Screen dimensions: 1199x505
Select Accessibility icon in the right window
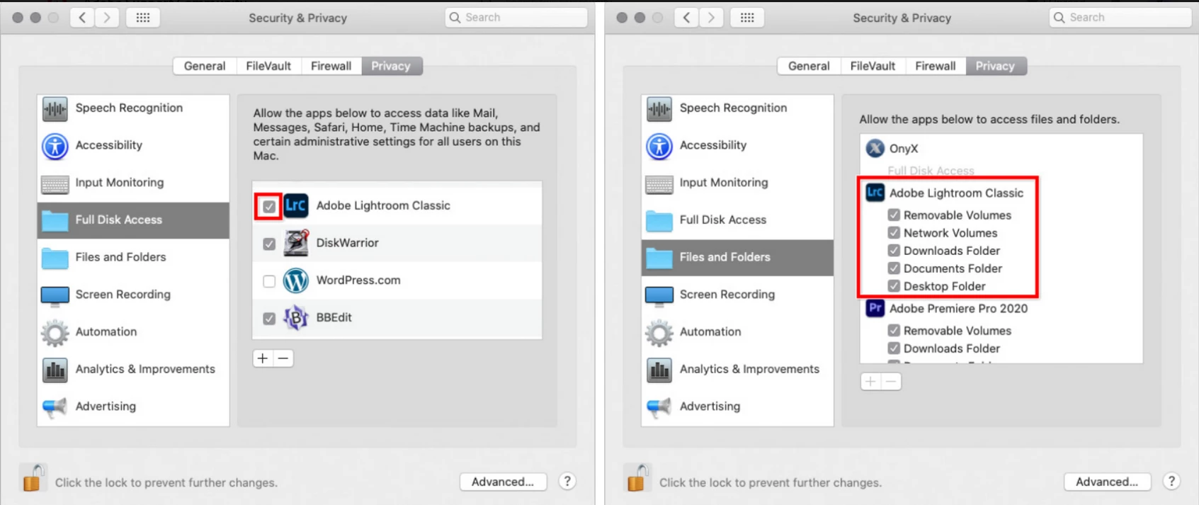tap(659, 146)
